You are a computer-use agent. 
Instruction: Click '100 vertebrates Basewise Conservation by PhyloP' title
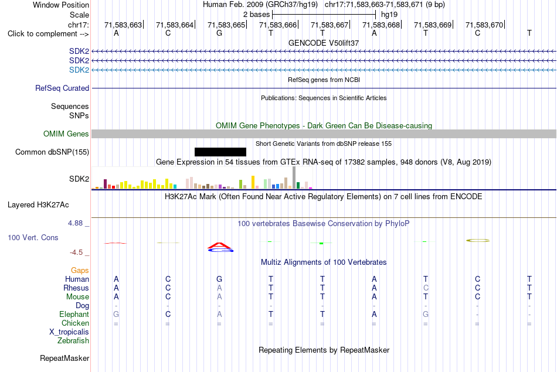[324, 224]
